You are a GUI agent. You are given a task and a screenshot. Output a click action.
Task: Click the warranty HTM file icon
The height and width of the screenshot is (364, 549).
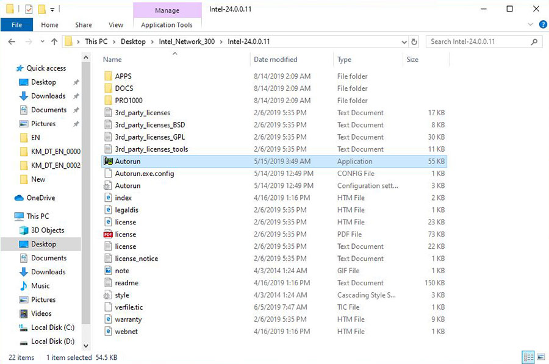pos(108,319)
